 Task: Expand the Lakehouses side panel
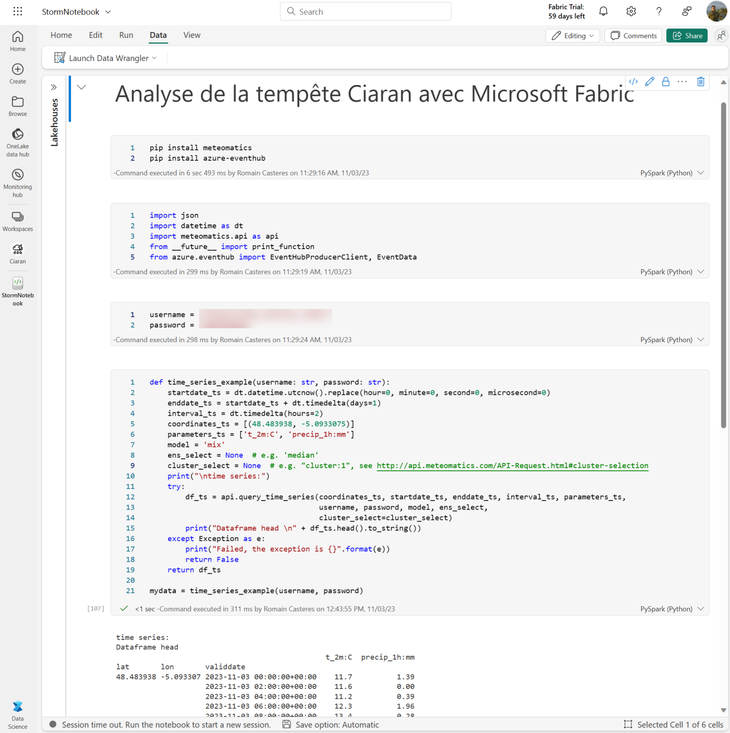[53, 86]
